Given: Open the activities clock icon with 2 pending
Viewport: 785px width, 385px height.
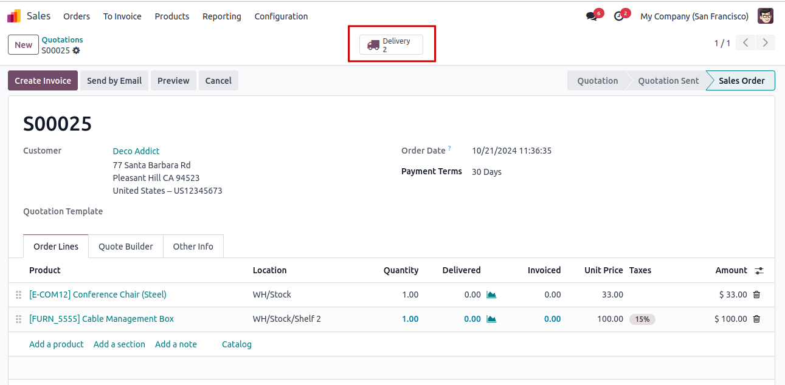Looking at the screenshot, I should [x=619, y=16].
